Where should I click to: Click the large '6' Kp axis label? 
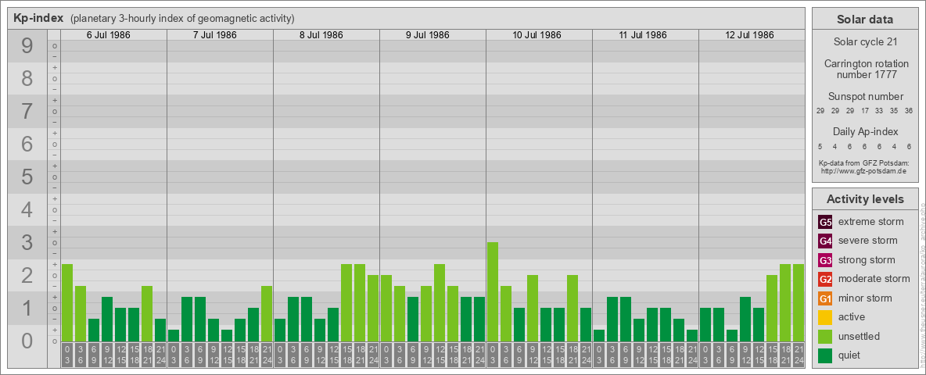(27, 144)
